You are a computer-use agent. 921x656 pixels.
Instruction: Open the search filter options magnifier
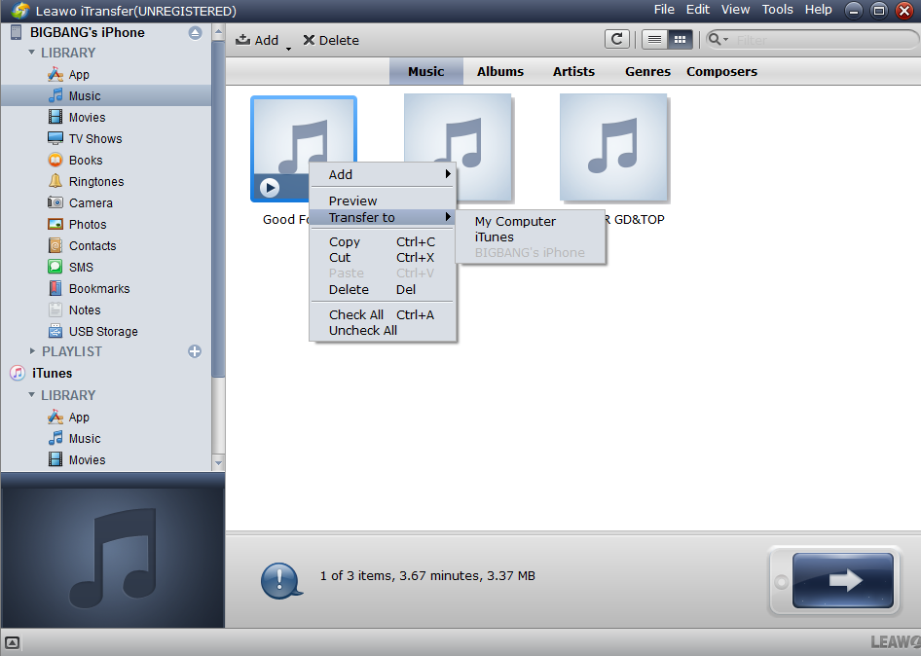click(x=718, y=39)
